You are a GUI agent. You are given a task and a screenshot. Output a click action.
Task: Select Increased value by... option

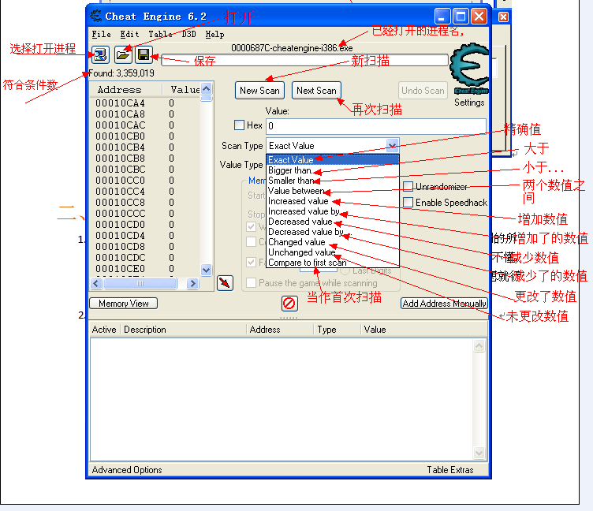click(333, 211)
